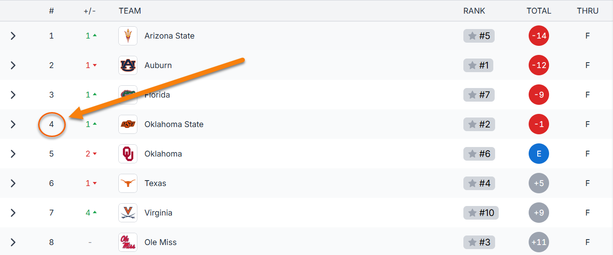Expand the Ole Miss row chevron
This screenshot has width=613, height=255.
tap(13, 242)
